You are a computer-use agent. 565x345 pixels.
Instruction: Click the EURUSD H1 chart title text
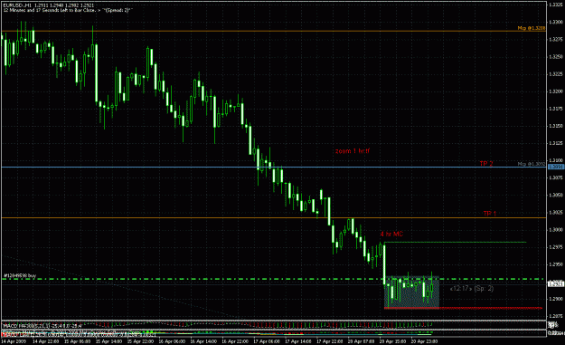pyautogui.click(x=49, y=5)
